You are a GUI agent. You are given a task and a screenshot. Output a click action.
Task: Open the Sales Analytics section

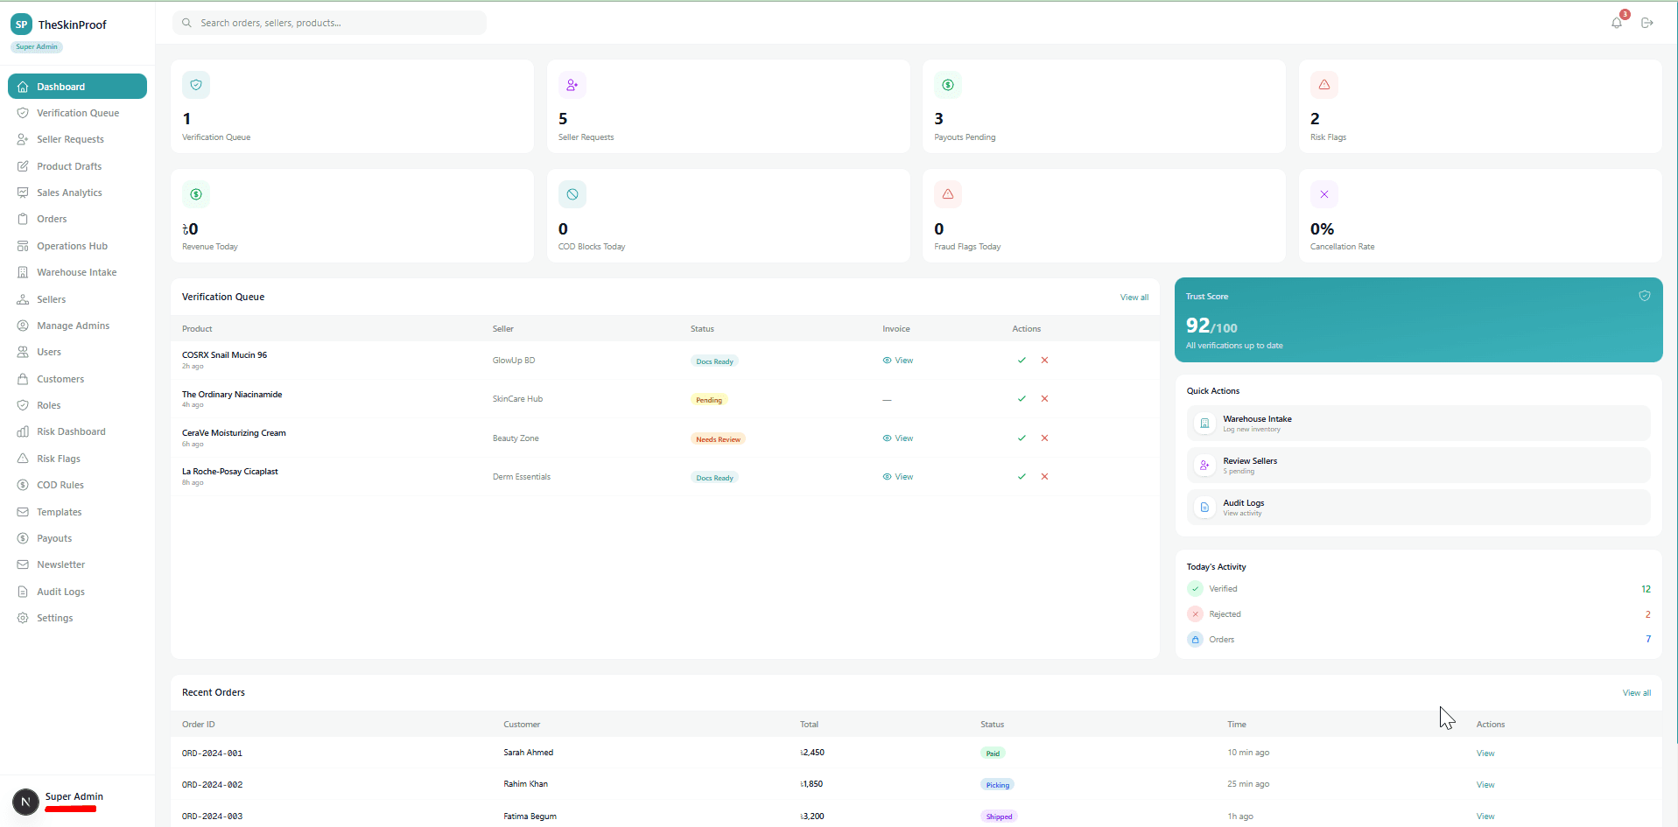click(69, 193)
